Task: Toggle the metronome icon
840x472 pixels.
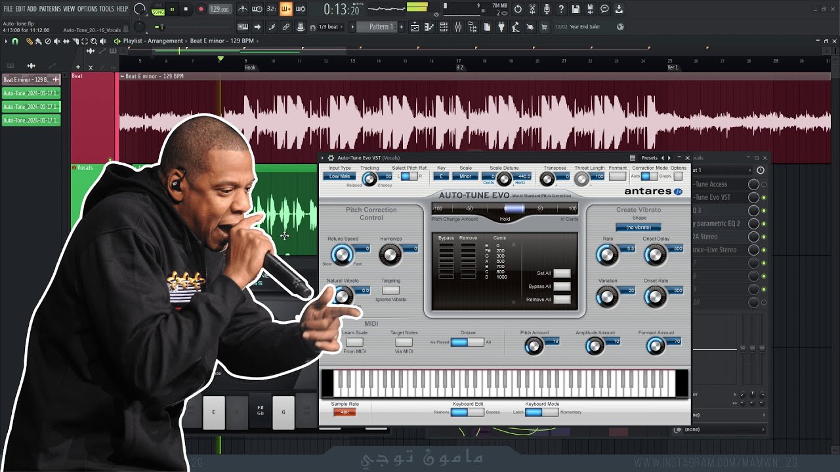Action: tap(243, 9)
